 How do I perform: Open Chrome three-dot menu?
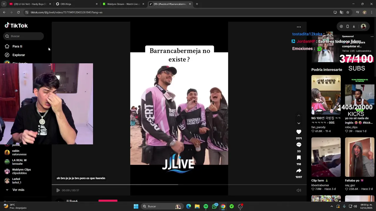tap(372, 12)
